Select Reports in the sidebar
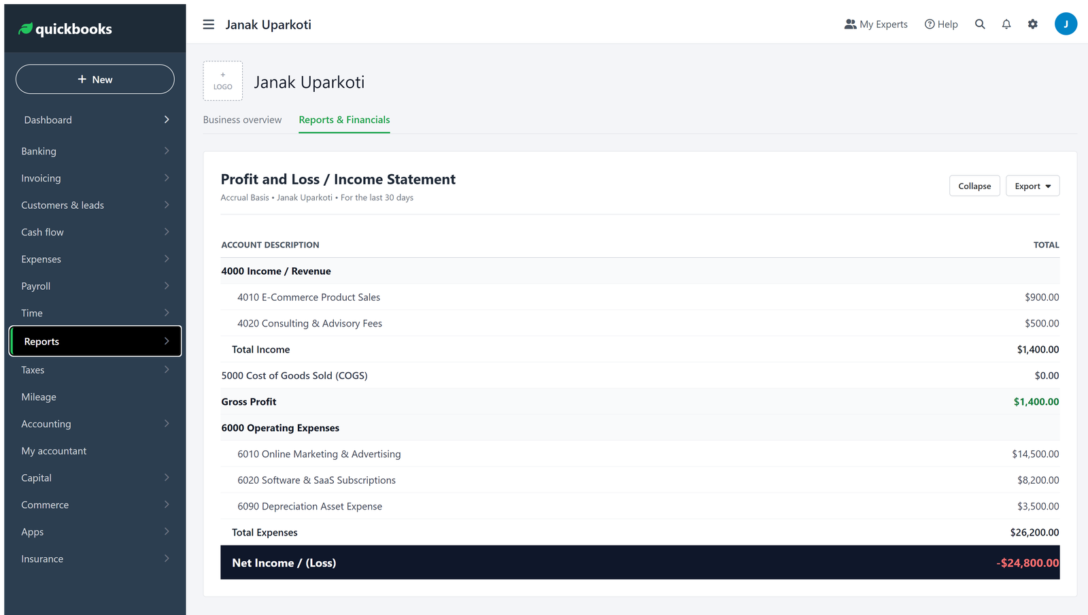 point(95,341)
